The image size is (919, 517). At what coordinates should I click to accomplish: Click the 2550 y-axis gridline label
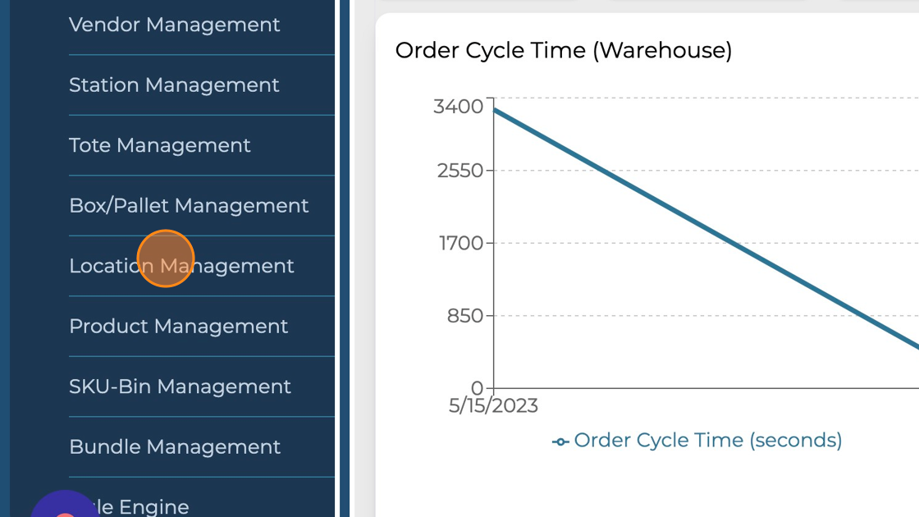pyautogui.click(x=459, y=171)
